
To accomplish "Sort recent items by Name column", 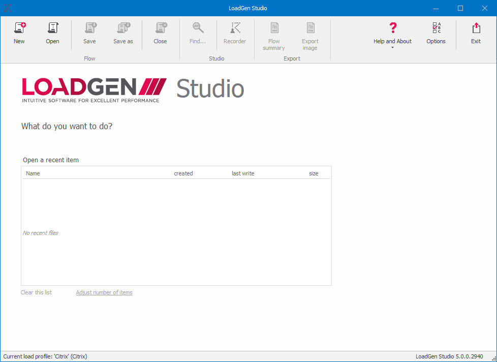I will pos(33,173).
